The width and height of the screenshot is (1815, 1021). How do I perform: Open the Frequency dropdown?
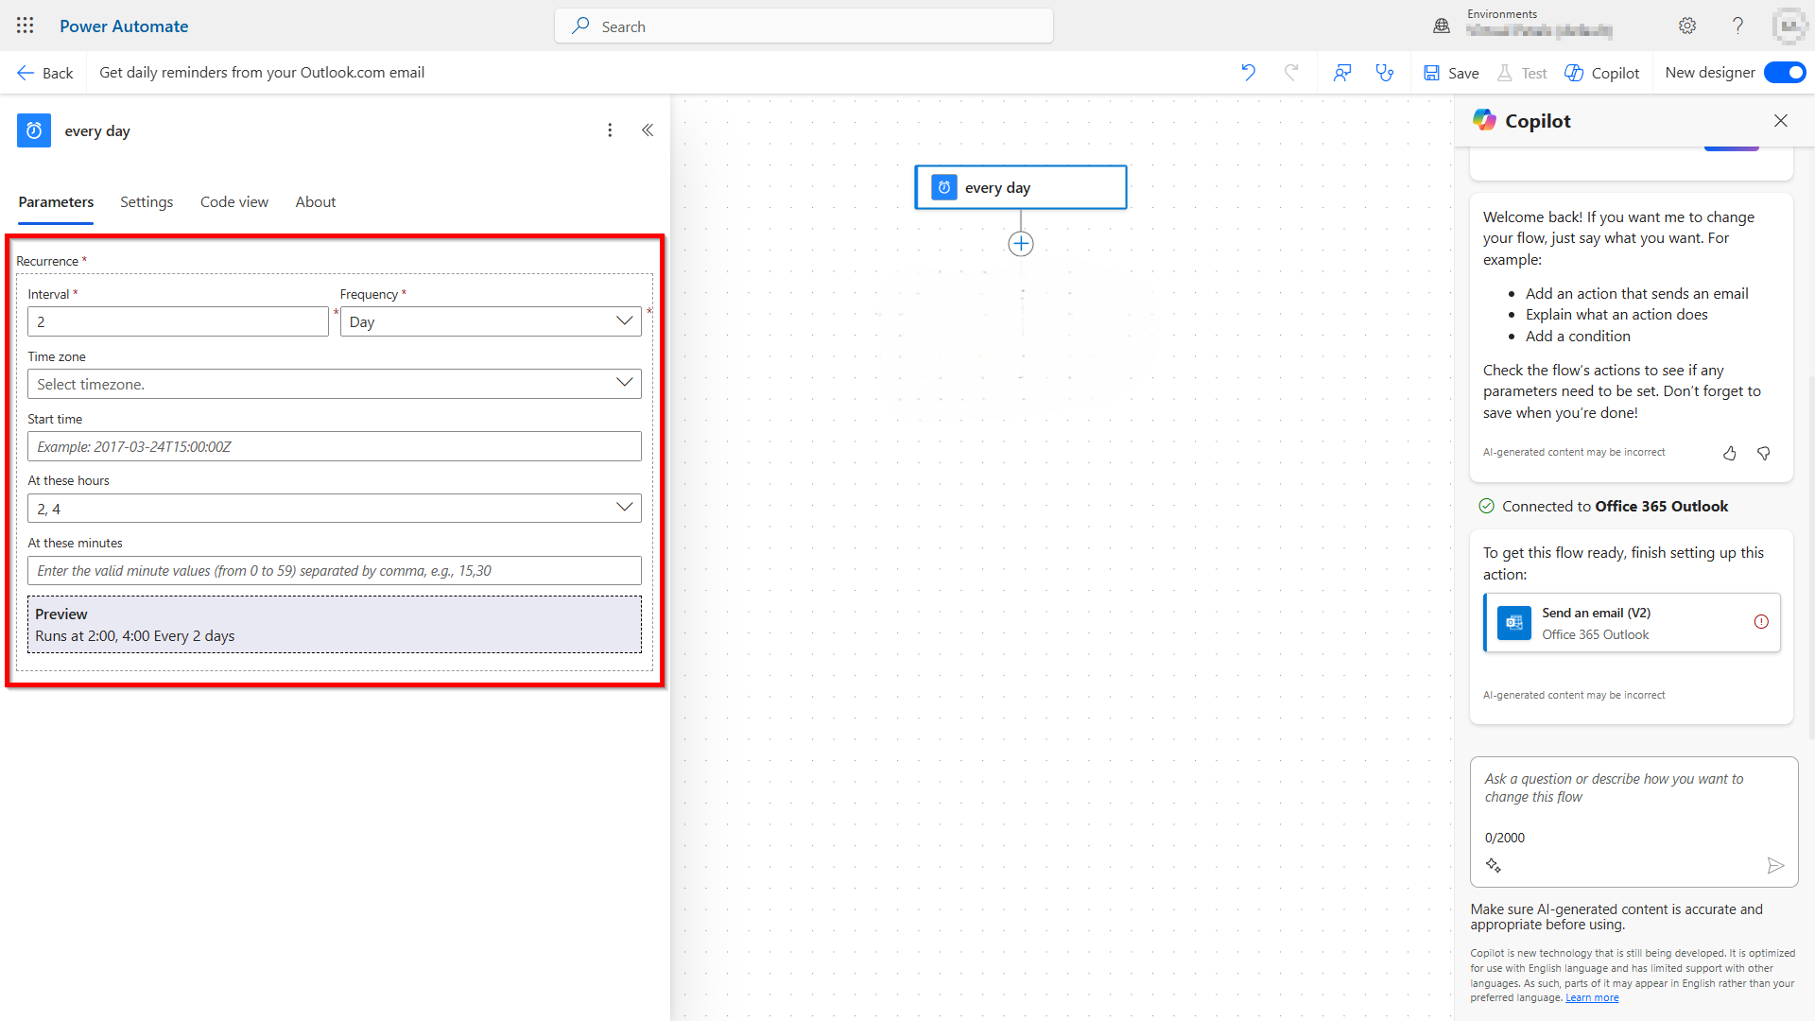coord(491,321)
